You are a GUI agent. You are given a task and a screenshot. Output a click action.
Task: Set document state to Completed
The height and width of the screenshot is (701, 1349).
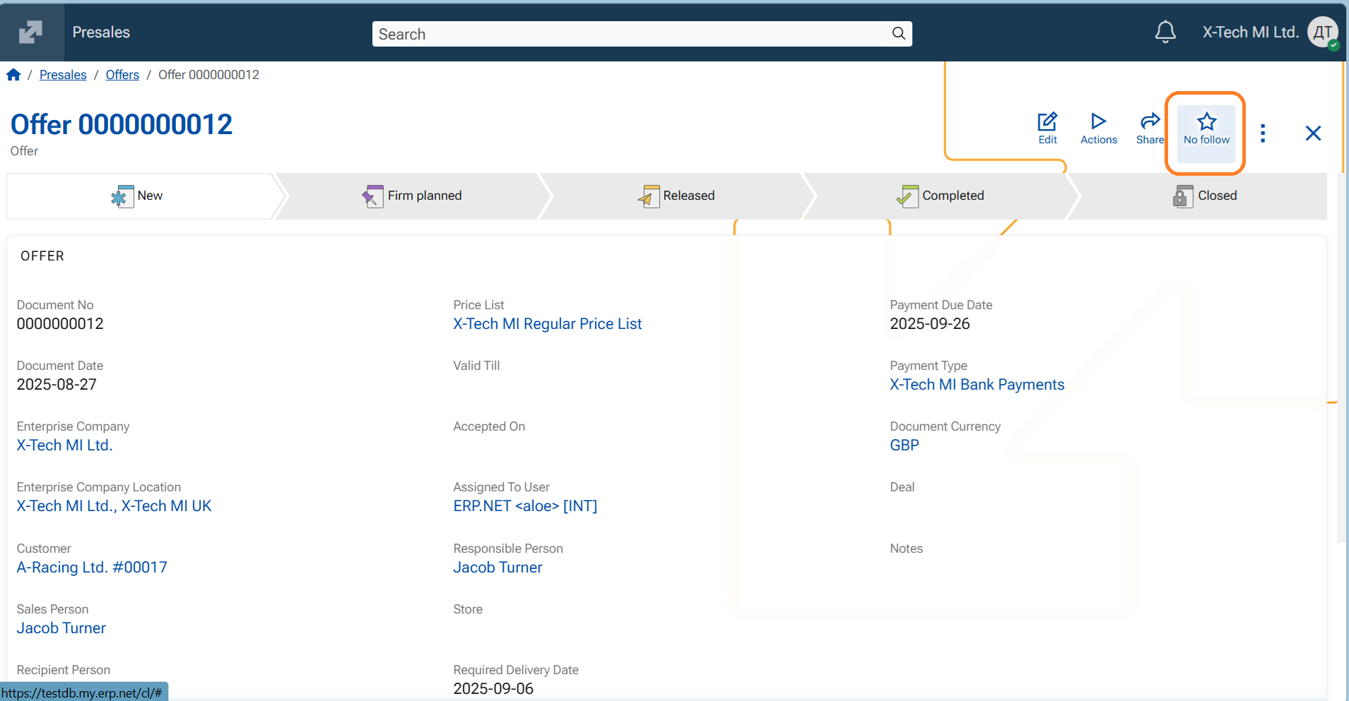point(940,196)
